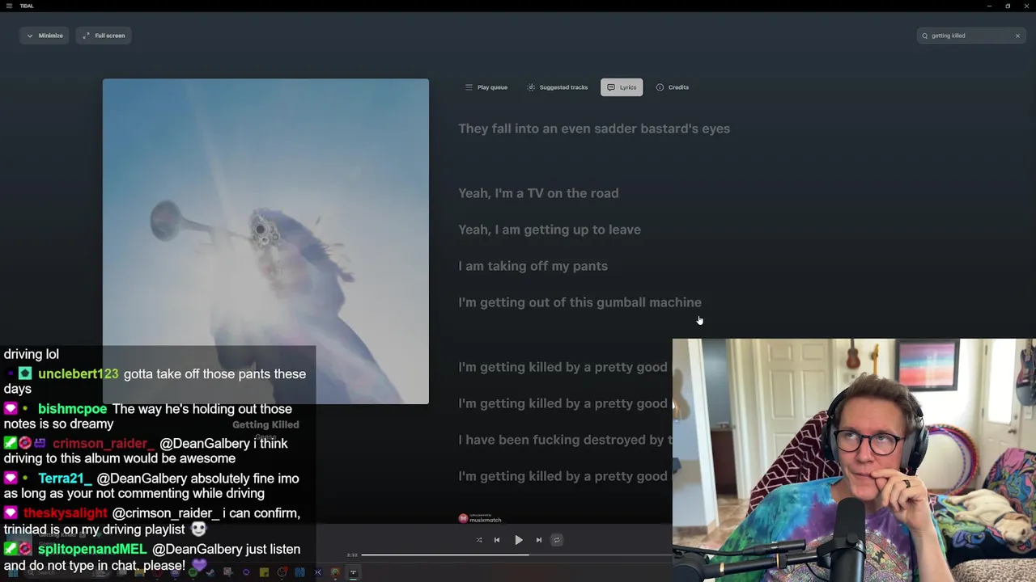Viewport: 1036px width, 582px height.
Task: Click the 'getting killed' search field
Action: point(970,36)
